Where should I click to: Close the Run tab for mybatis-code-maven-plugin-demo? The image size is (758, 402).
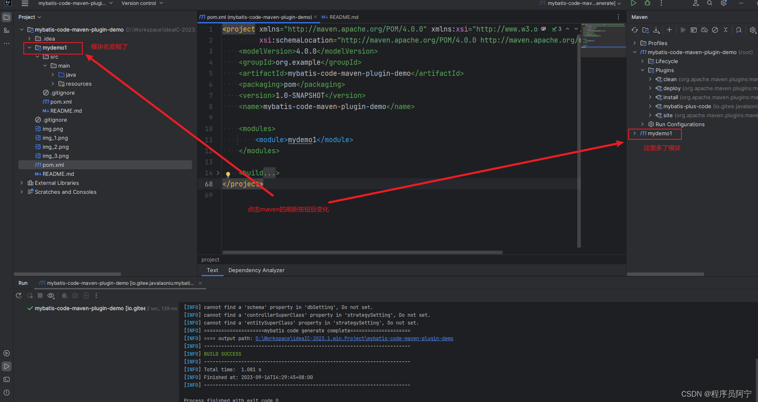coord(200,283)
